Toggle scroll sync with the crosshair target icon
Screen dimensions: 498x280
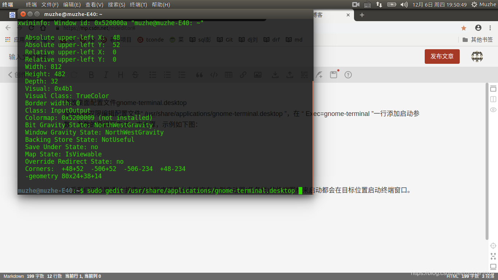[x=493, y=246]
